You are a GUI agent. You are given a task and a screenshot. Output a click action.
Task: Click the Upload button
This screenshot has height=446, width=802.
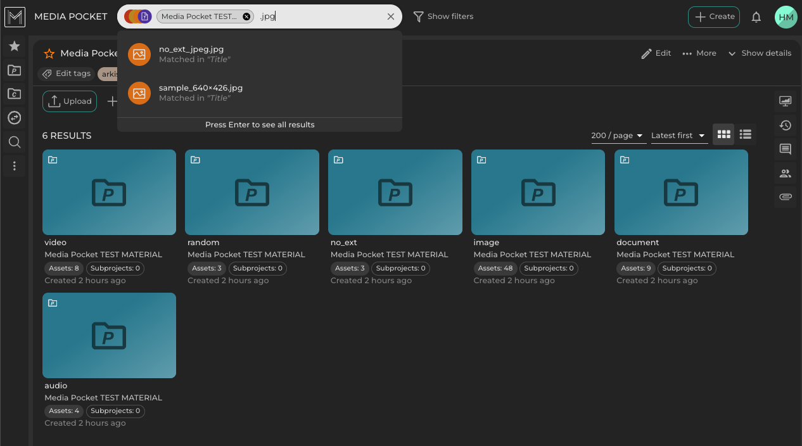point(69,101)
